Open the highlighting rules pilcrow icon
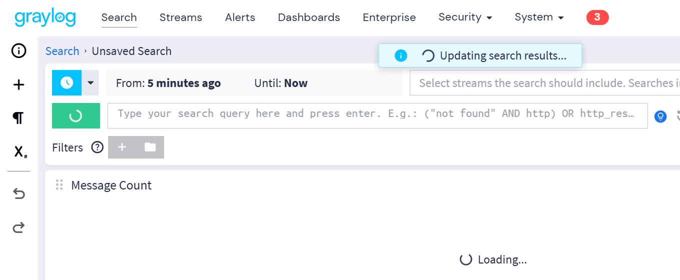 [x=19, y=118]
